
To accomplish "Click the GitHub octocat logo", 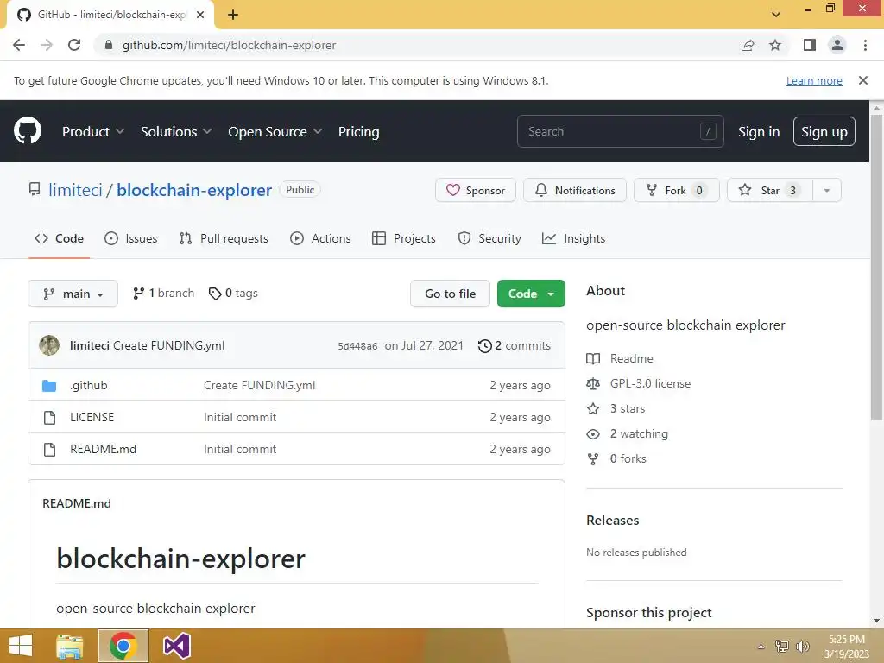I will click(x=28, y=131).
